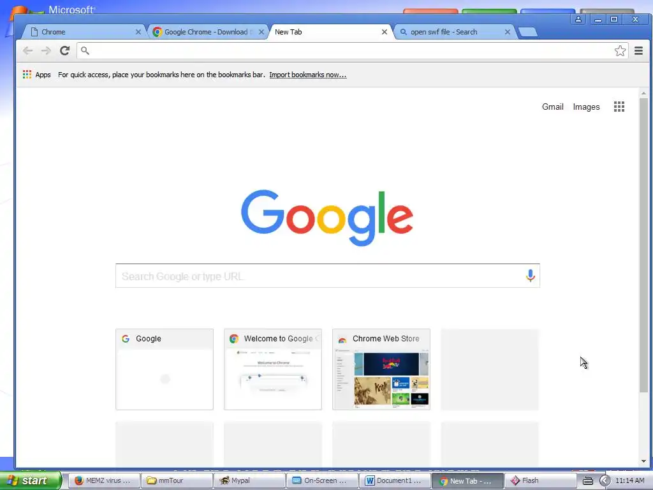Open the Windows Start menu
This screenshot has width=653, height=490.
pyautogui.click(x=30, y=480)
